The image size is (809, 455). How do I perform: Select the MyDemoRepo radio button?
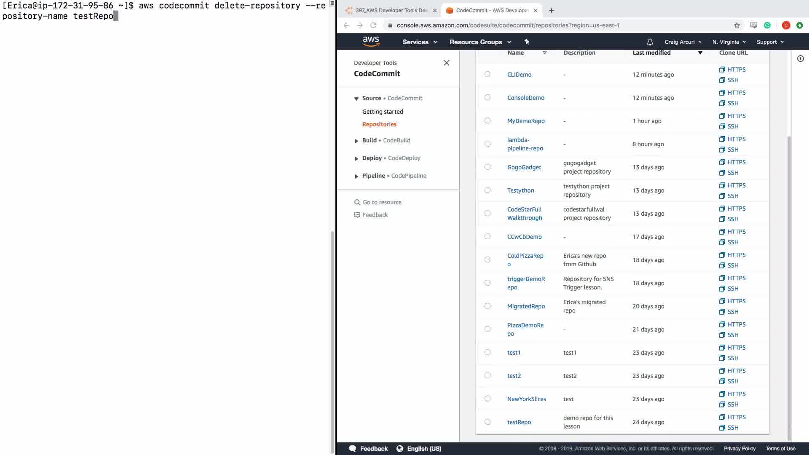point(488,120)
